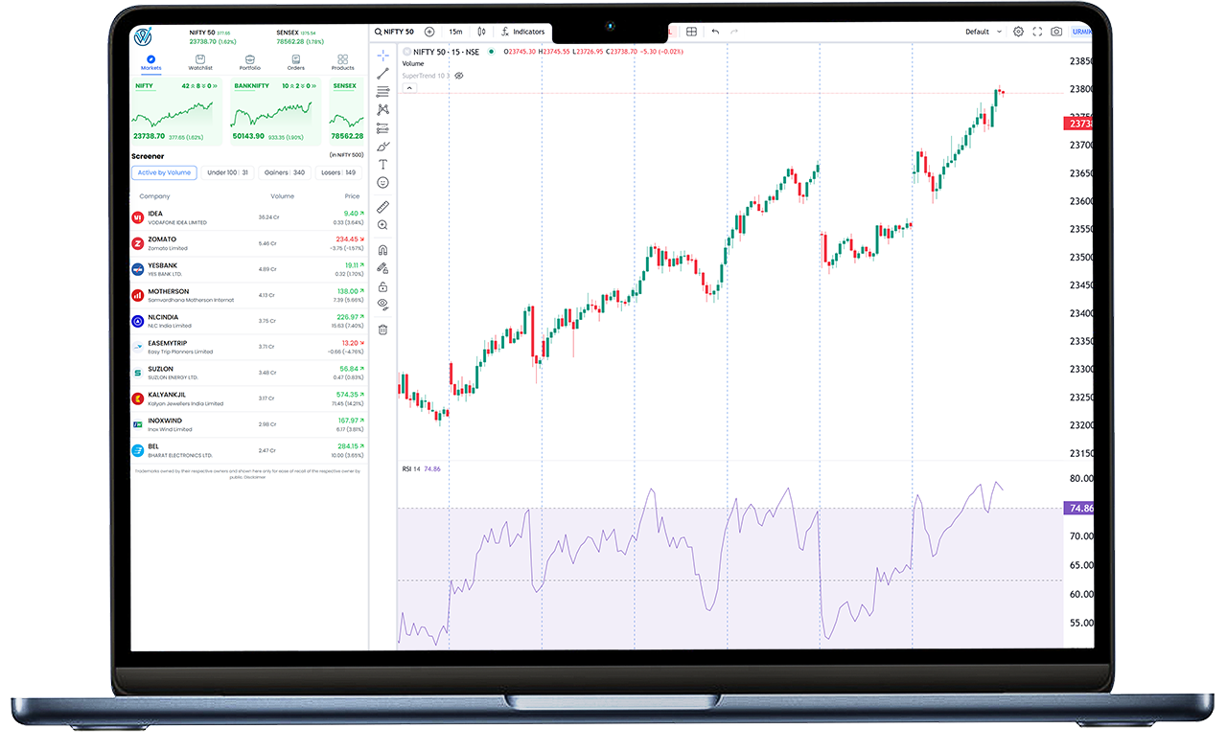Screen dimensions: 1227x751
Task: Click the trash remove-drawings icon
Action: (382, 330)
